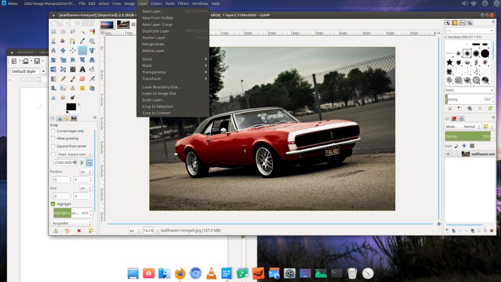This screenshot has width=501, height=282.
Task: Toggle visibility eye of wallhaven layer
Action: pos(448,154)
